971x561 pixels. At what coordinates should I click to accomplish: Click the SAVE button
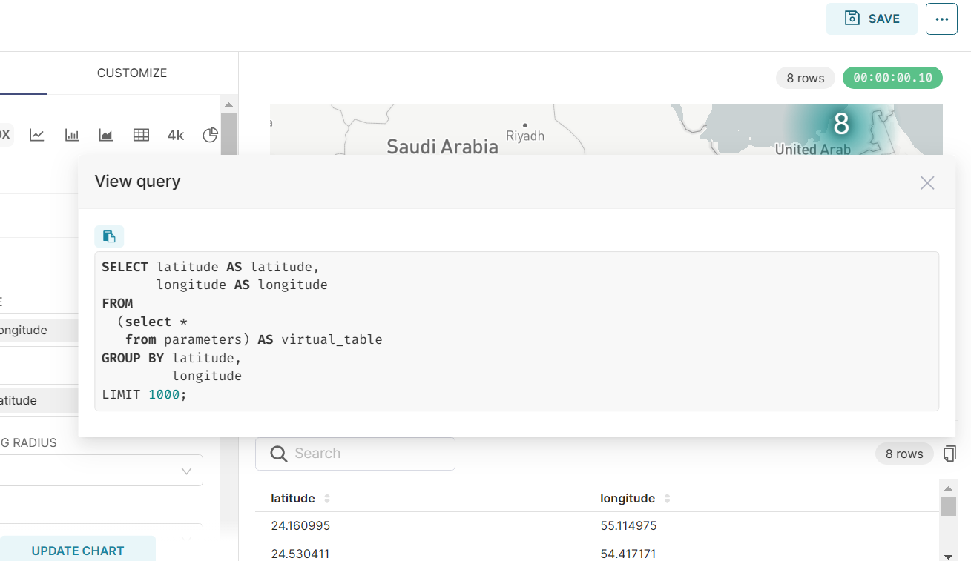(x=872, y=19)
